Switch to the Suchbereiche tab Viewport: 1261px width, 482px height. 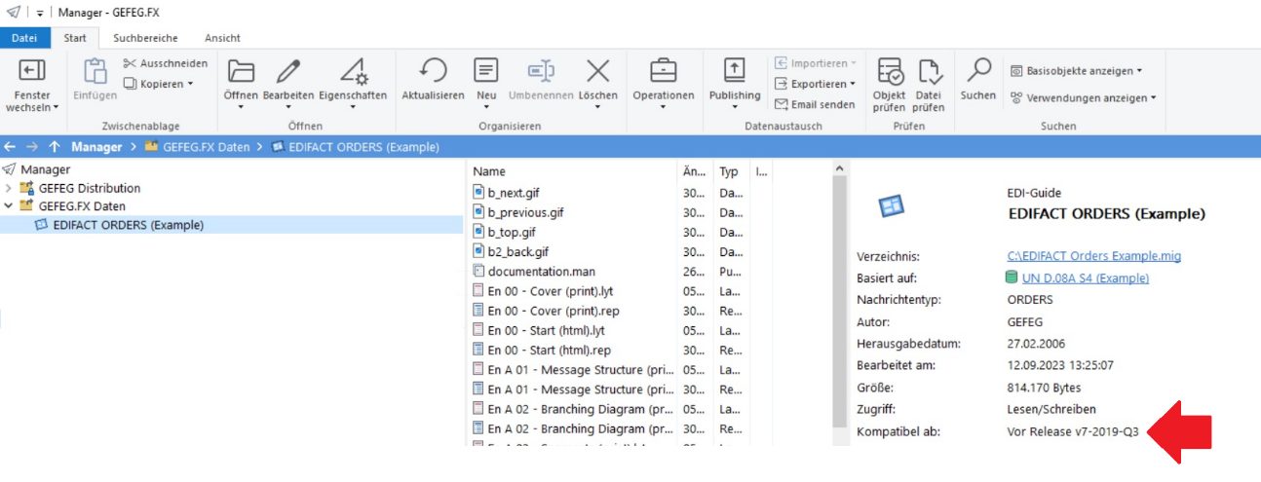point(145,38)
